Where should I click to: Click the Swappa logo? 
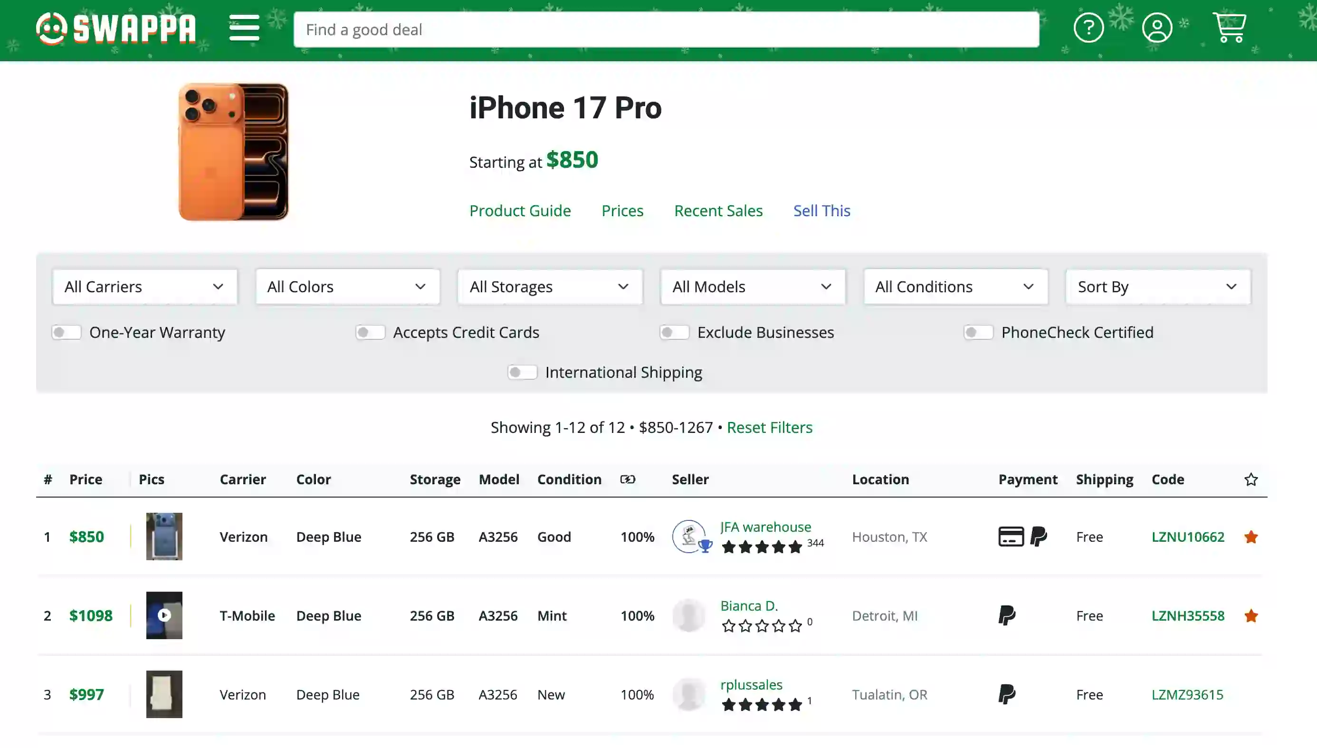(116, 29)
